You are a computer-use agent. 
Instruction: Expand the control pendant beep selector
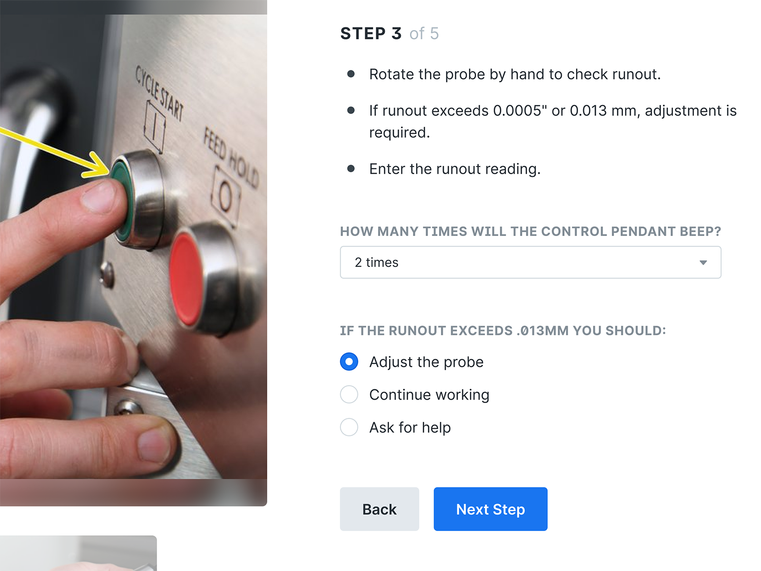pyautogui.click(x=530, y=262)
